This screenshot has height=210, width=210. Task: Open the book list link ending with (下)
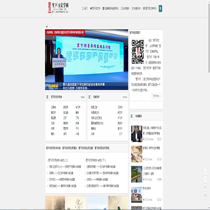click(96, 160)
